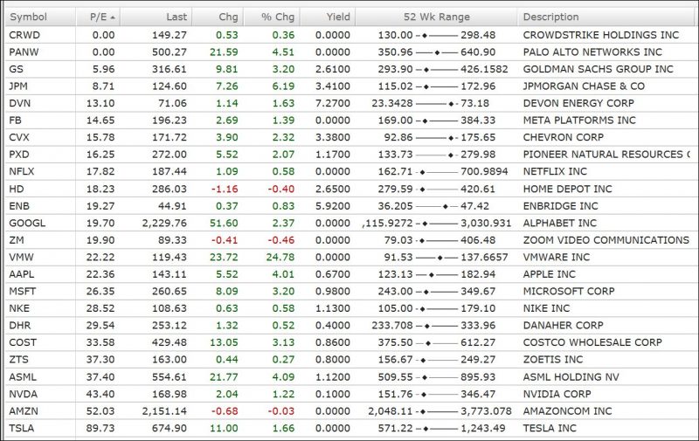The width and height of the screenshot is (699, 441).
Task: Click Nvidia P/E value 43.40
Action: [100, 394]
